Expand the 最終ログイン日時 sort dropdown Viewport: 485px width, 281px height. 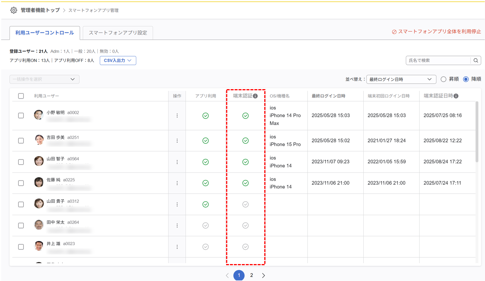401,79
